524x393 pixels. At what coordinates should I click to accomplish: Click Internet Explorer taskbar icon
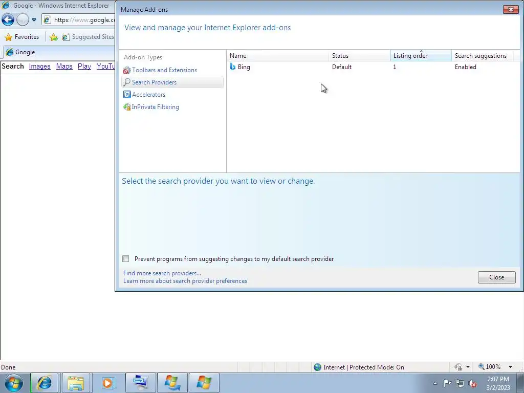tap(44, 383)
